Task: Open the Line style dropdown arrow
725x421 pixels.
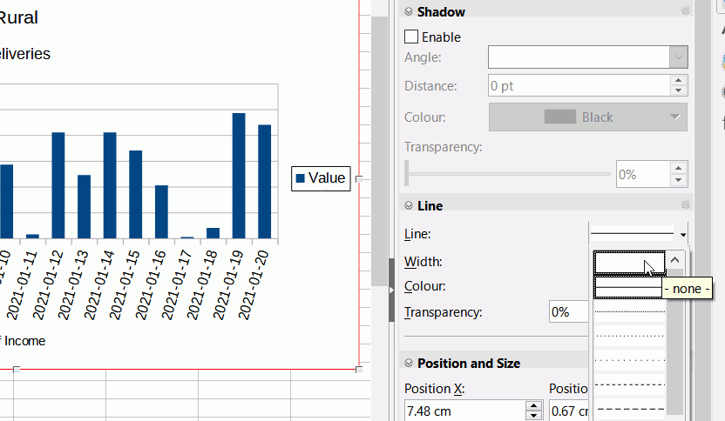Action: coord(683,235)
